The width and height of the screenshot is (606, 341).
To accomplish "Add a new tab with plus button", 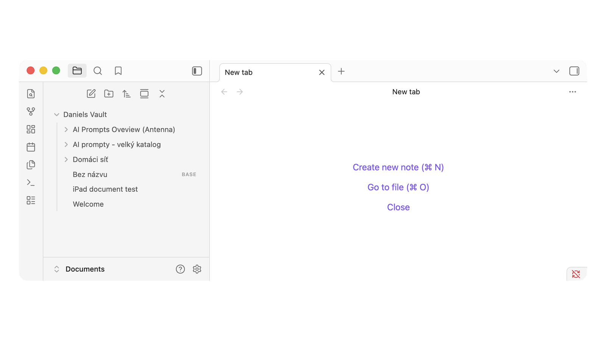I will pos(341,71).
